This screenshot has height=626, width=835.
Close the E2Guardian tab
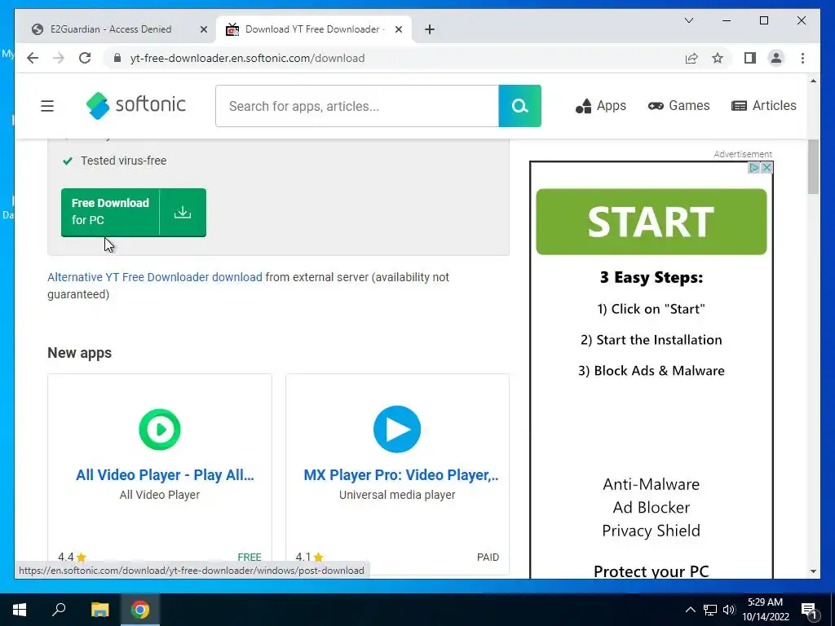[x=203, y=30]
